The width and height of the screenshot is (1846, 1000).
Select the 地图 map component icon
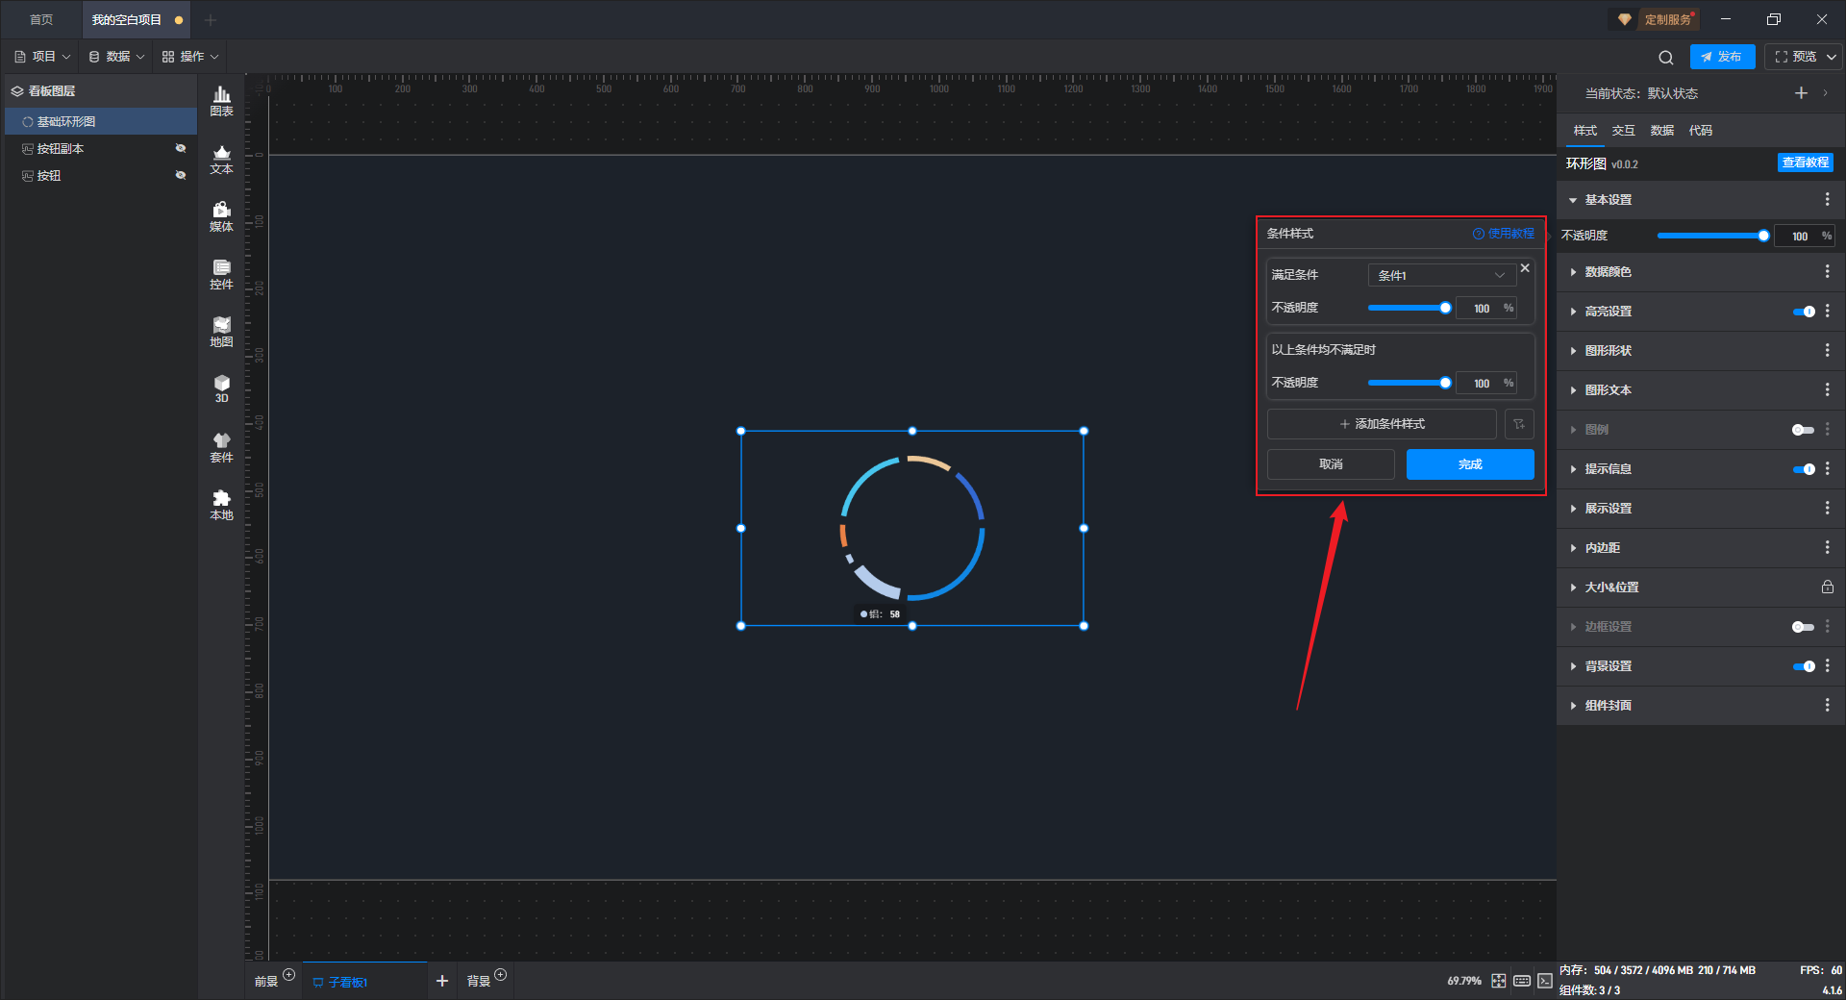coord(221,332)
